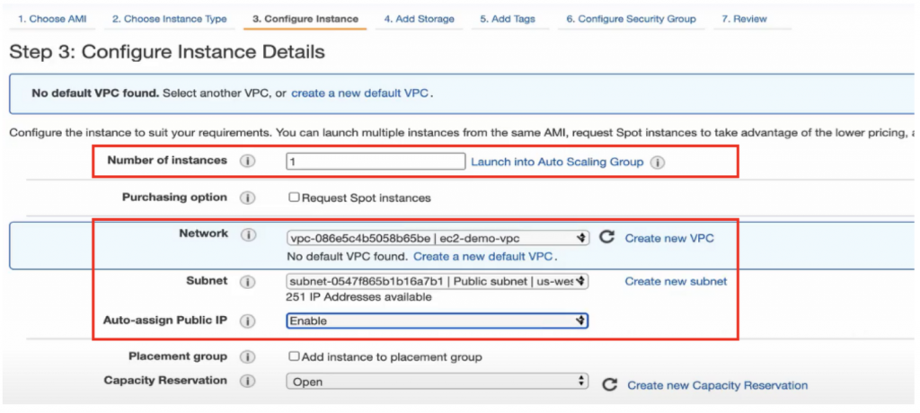Click Launch into Auto Scaling Group link
The height and width of the screenshot is (413, 920).
pyautogui.click(x=557, y=163)
